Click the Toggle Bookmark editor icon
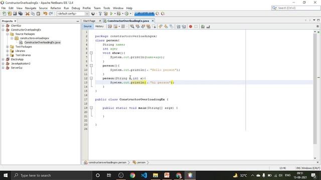The width and height of the screenshot is (321, 180). click(172, 26)
